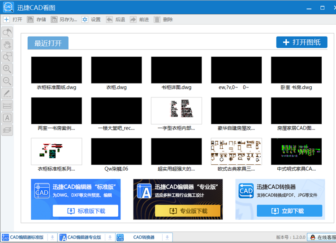Open thumbnail 一字型衣柜内部...
This screenshot has width=336, height=243.
pos(177,111)
